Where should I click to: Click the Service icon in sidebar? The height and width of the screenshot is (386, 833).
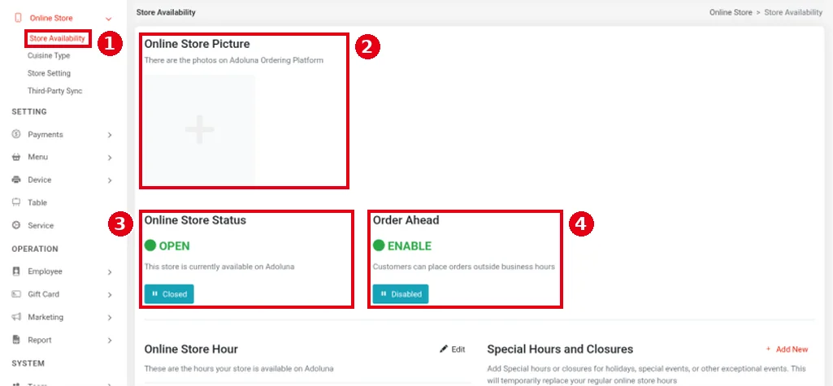[16, 225]
